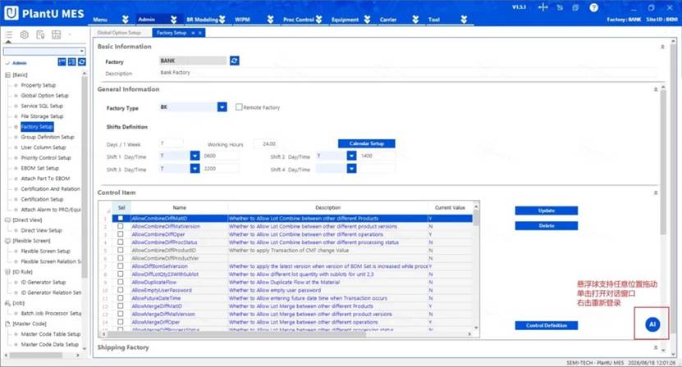682x367 pixels.
Task: Click the Control Definition button
Action: 547,325
